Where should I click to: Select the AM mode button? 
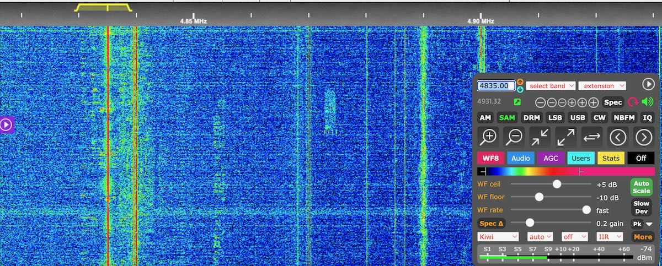(x=485, y=118)
